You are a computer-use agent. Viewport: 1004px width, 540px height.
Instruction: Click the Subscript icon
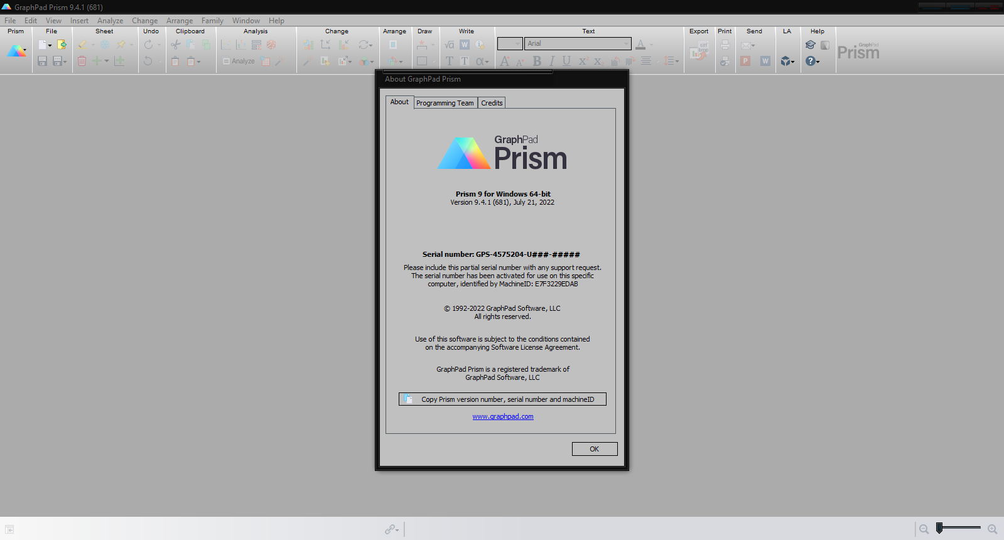coord(598,61)
